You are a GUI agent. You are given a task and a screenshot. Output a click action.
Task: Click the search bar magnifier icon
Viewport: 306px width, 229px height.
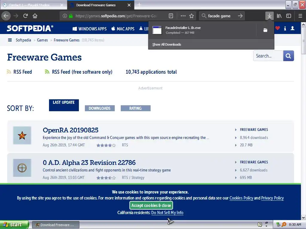point(204,16)
